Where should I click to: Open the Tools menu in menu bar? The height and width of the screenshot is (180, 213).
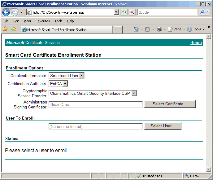click(59, 21)
